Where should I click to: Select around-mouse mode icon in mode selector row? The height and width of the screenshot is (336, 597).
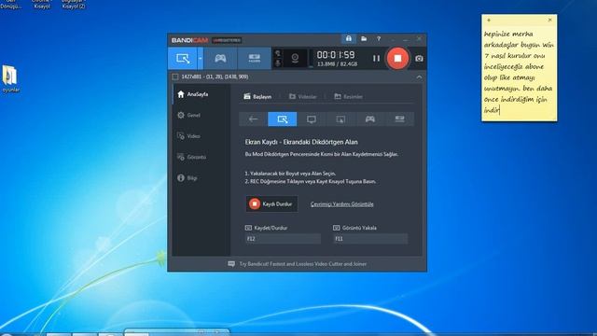(340, 119)
